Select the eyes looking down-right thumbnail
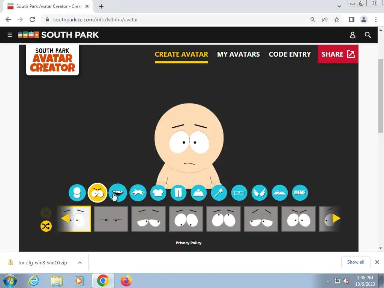The image size is (384, 288). pos(186,219)
